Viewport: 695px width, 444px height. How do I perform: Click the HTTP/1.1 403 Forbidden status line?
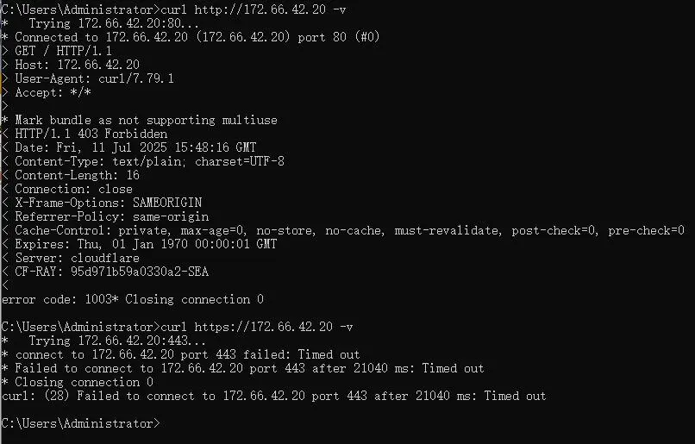click(x=85, y=134)
